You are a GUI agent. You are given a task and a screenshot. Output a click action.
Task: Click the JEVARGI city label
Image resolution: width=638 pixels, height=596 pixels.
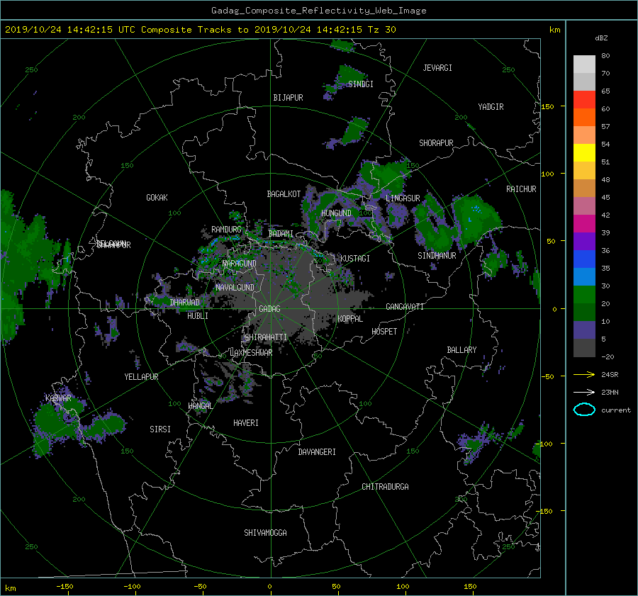click(437, 68)
